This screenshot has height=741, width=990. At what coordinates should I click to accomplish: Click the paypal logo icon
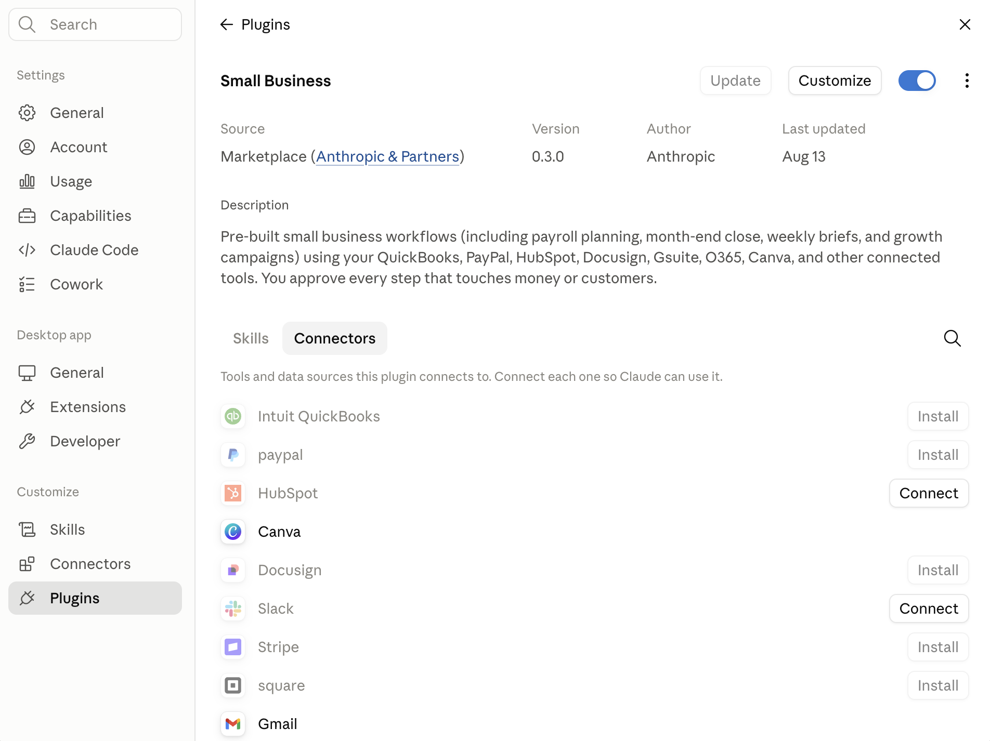[233, 455]
